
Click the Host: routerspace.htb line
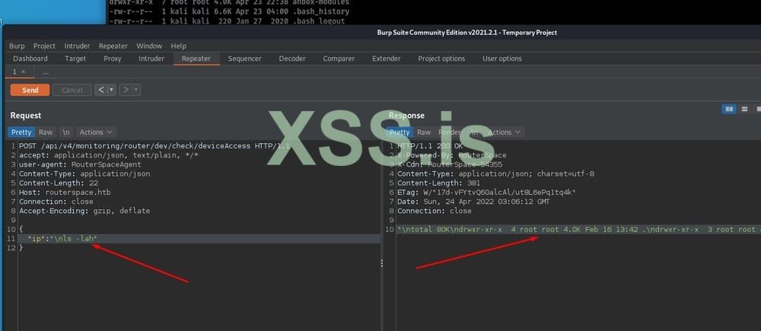click(65, 193)
